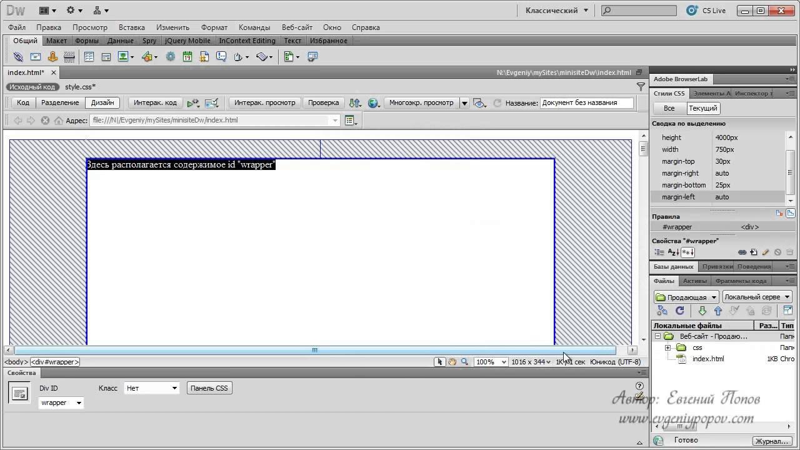Switch to Код view
800x450 pixels.
click(23, 102)
